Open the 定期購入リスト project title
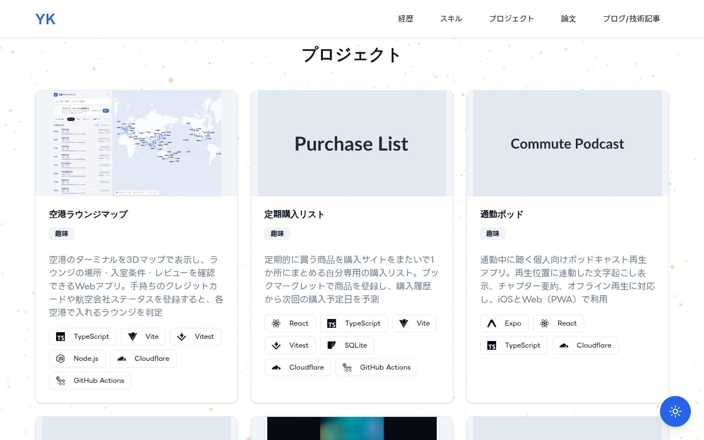The height and width of the screenshot is (440, 704). tap(294, 214)
